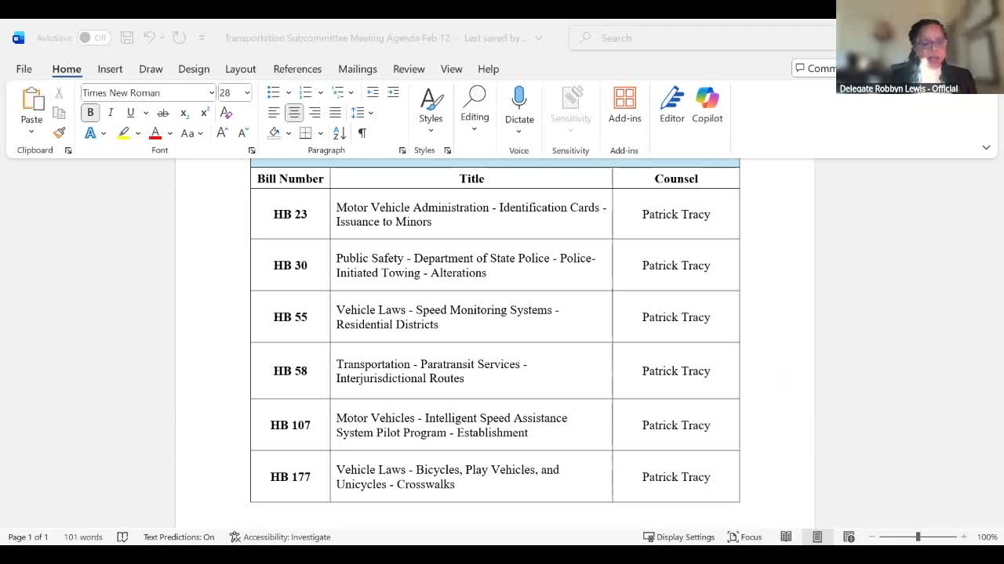The width and height of the screenshot is (1004, 564).
Task: Align text to the left
Action: 274,113
